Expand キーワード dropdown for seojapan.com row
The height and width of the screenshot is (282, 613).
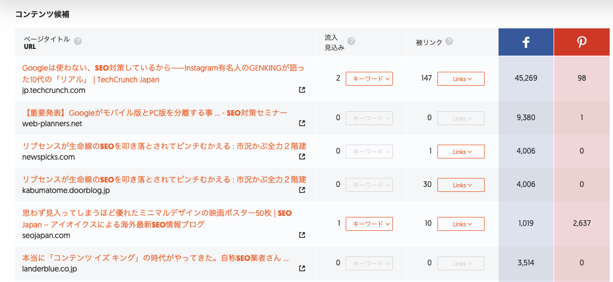369,224
